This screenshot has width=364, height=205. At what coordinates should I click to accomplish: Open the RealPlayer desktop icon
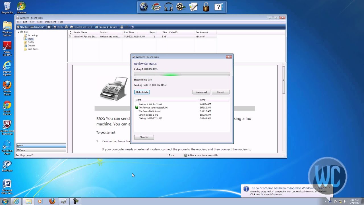tap(7, 166)
